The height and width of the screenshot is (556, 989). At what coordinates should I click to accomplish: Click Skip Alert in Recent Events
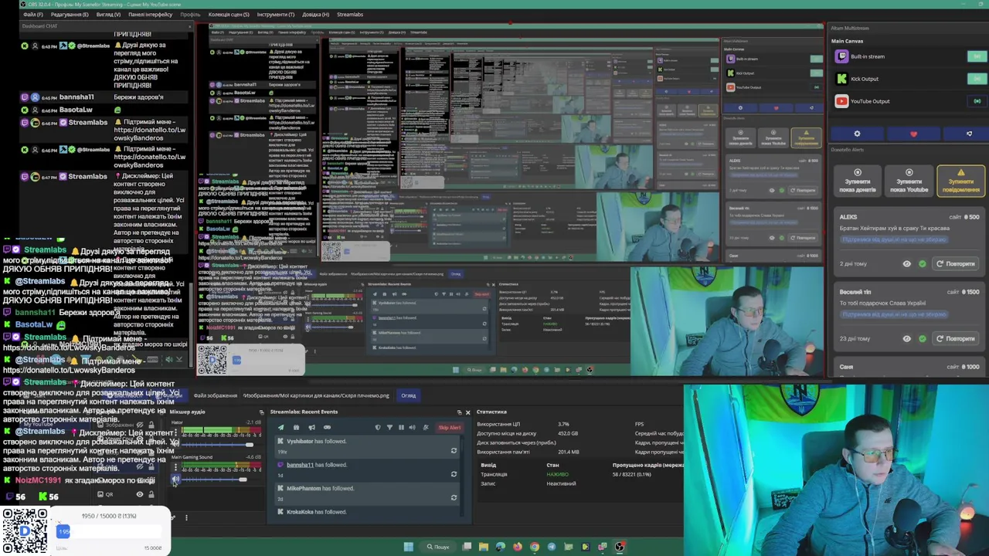click(x=450, y=427)
